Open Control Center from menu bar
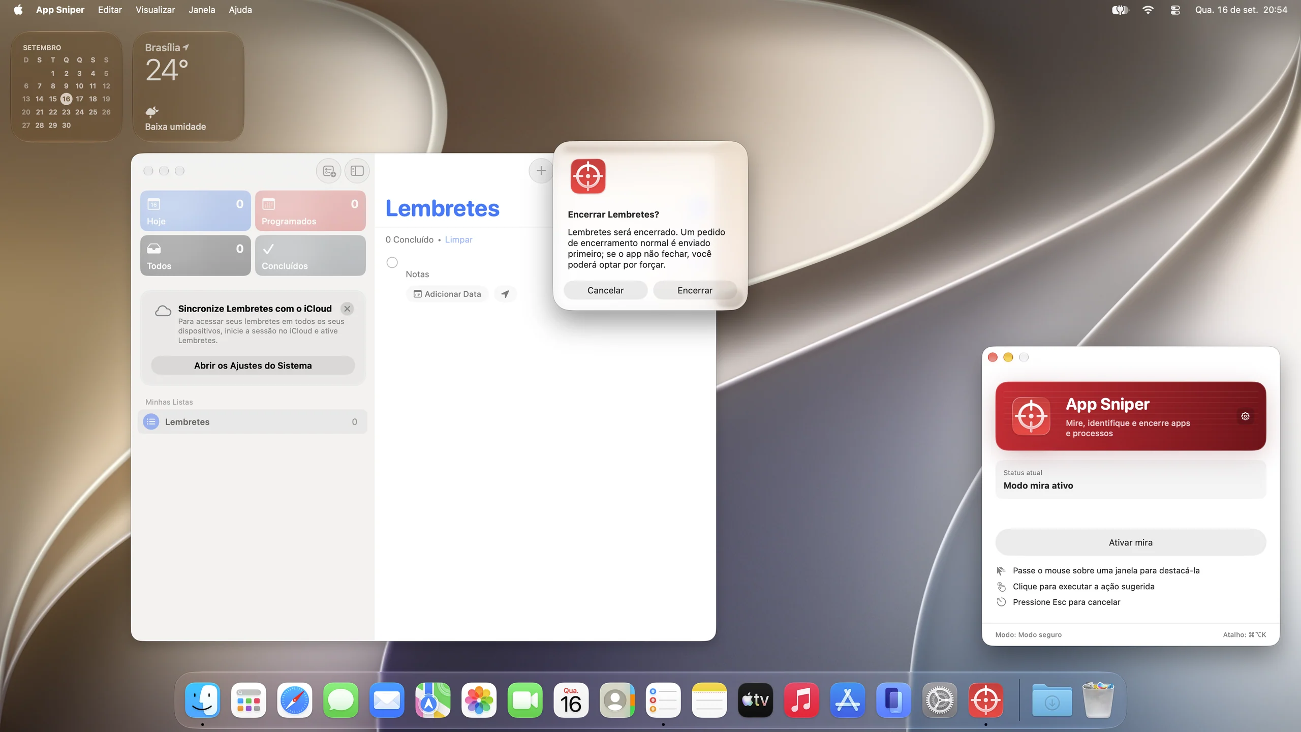 click(x=1175, y=10)
